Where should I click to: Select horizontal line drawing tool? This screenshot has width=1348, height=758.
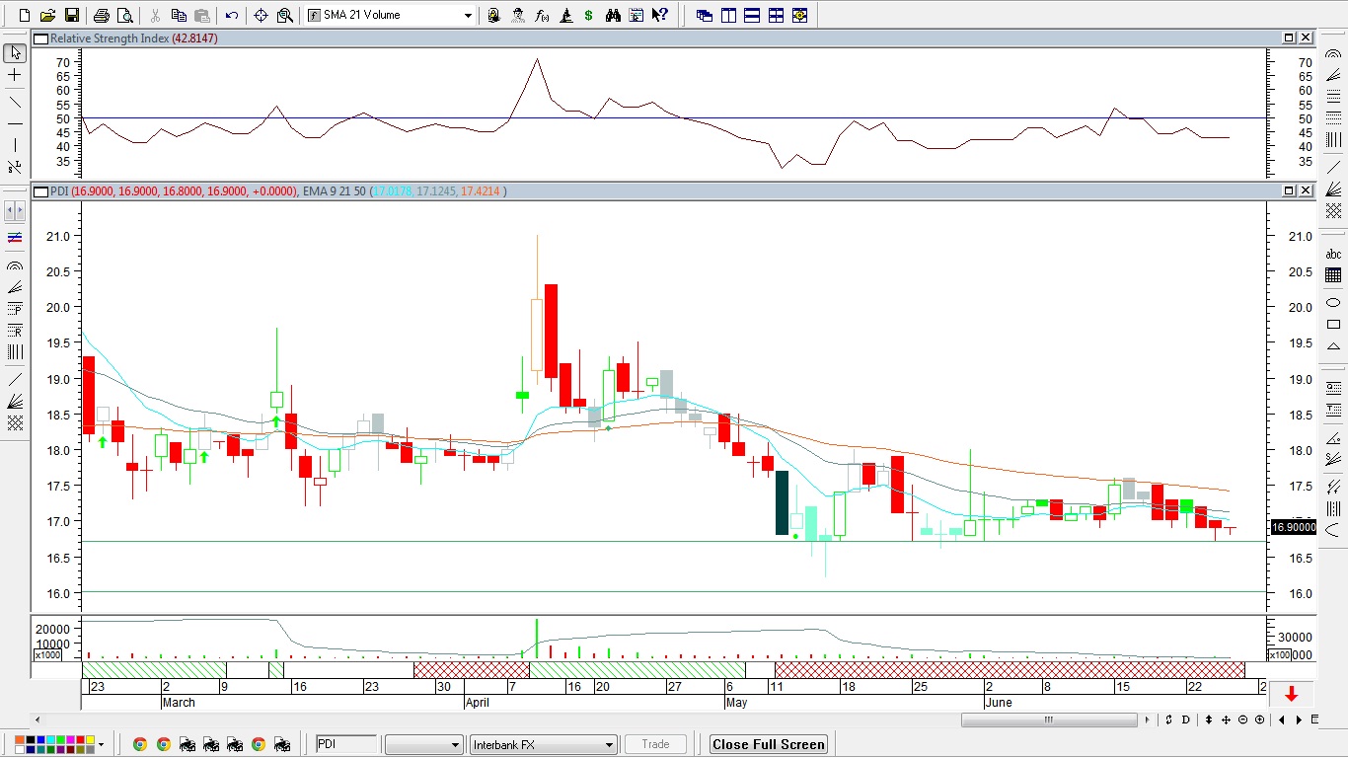pos(15,124)
